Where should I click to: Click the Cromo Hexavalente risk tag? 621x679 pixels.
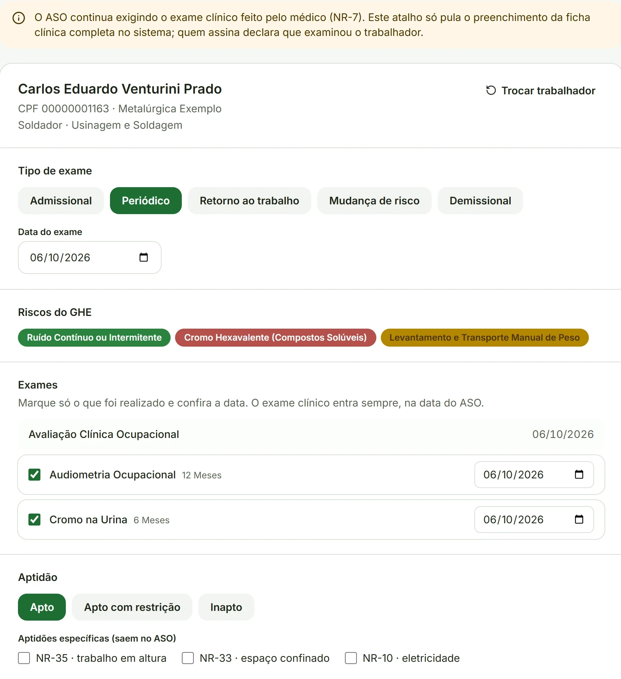pos(276,338)
